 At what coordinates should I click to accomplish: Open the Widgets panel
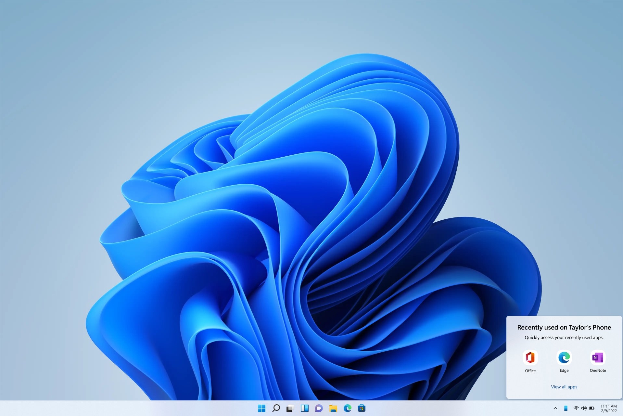point(305,408)
